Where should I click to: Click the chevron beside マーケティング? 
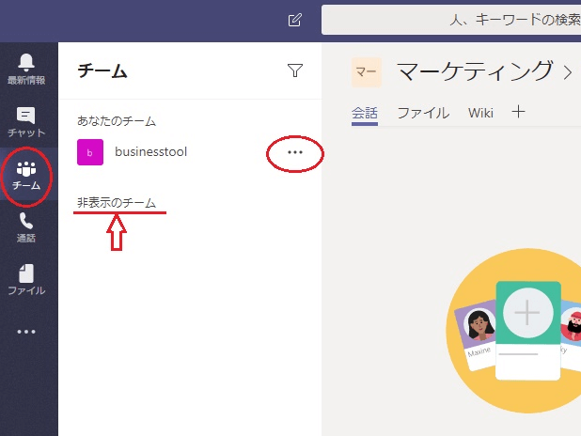[x=568, y=71]
